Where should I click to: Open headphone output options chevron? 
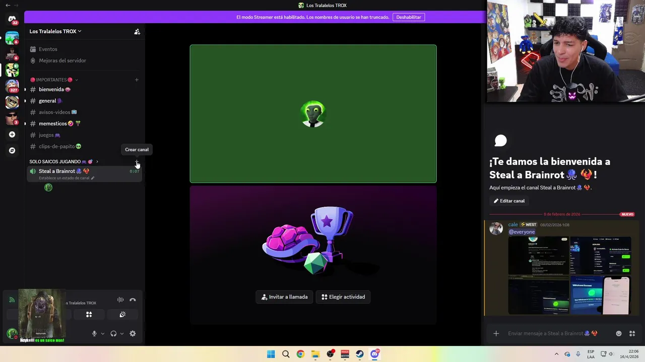(122, 333)
